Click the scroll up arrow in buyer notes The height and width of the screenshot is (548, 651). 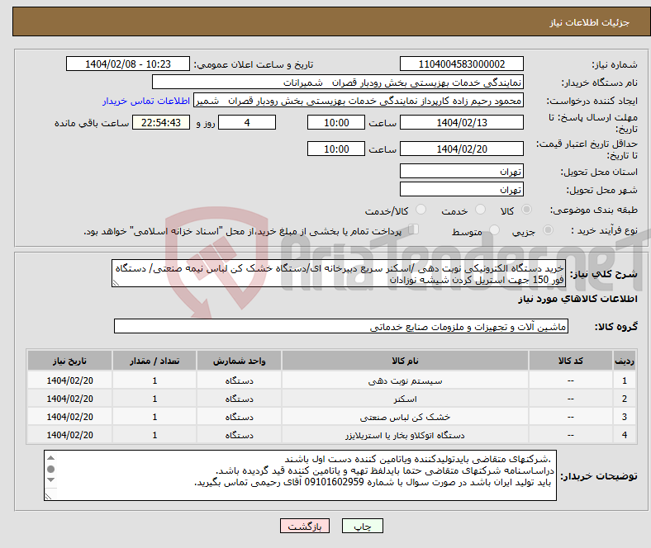pyautogui.click(x=51, y=458)
